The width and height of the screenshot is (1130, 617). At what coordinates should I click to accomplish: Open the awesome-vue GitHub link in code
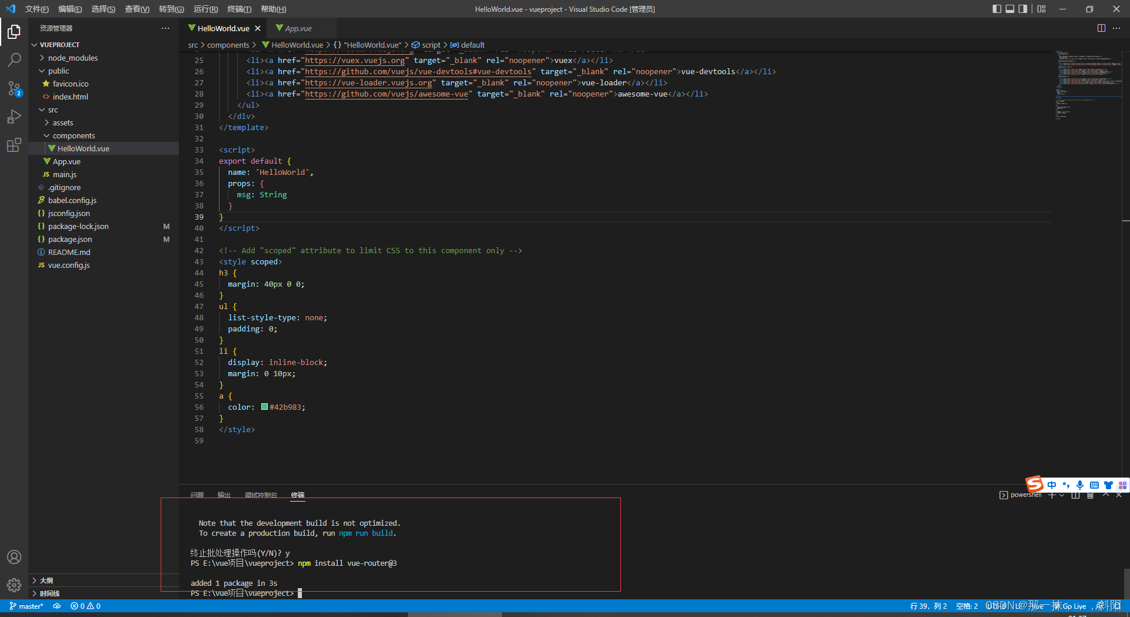coord(387,94)
